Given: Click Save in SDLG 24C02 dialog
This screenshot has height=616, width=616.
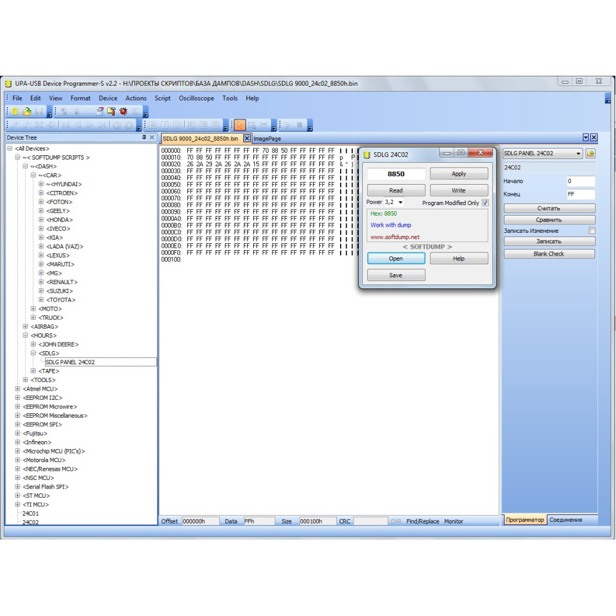Looking at the screenshot, I should (x=396, y=275).
